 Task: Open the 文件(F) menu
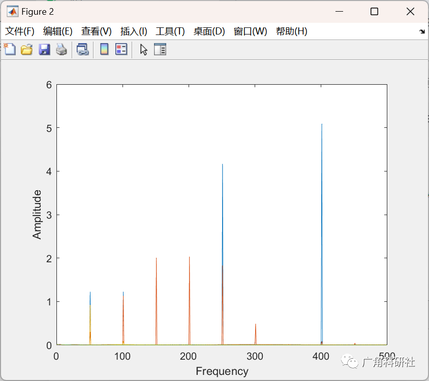coord(20,31)
